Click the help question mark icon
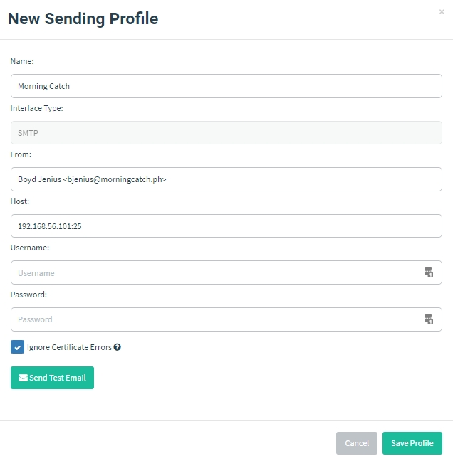 118,347
